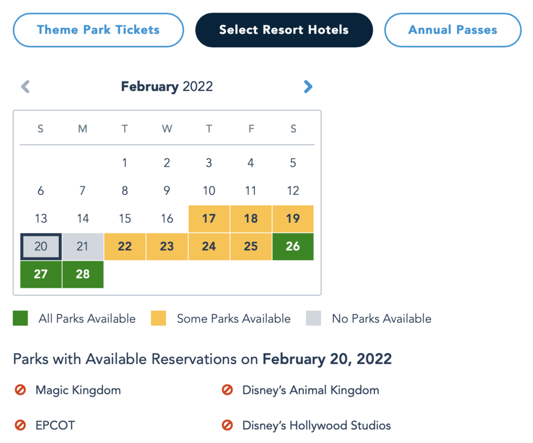This screenshot has width=533, height=443.
Task: Switch to Annual Passes tab
Action: click(x=453, y=30)
